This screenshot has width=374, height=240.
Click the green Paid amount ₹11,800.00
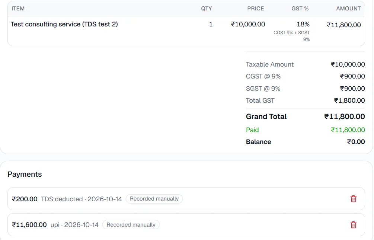pos(348,130)
